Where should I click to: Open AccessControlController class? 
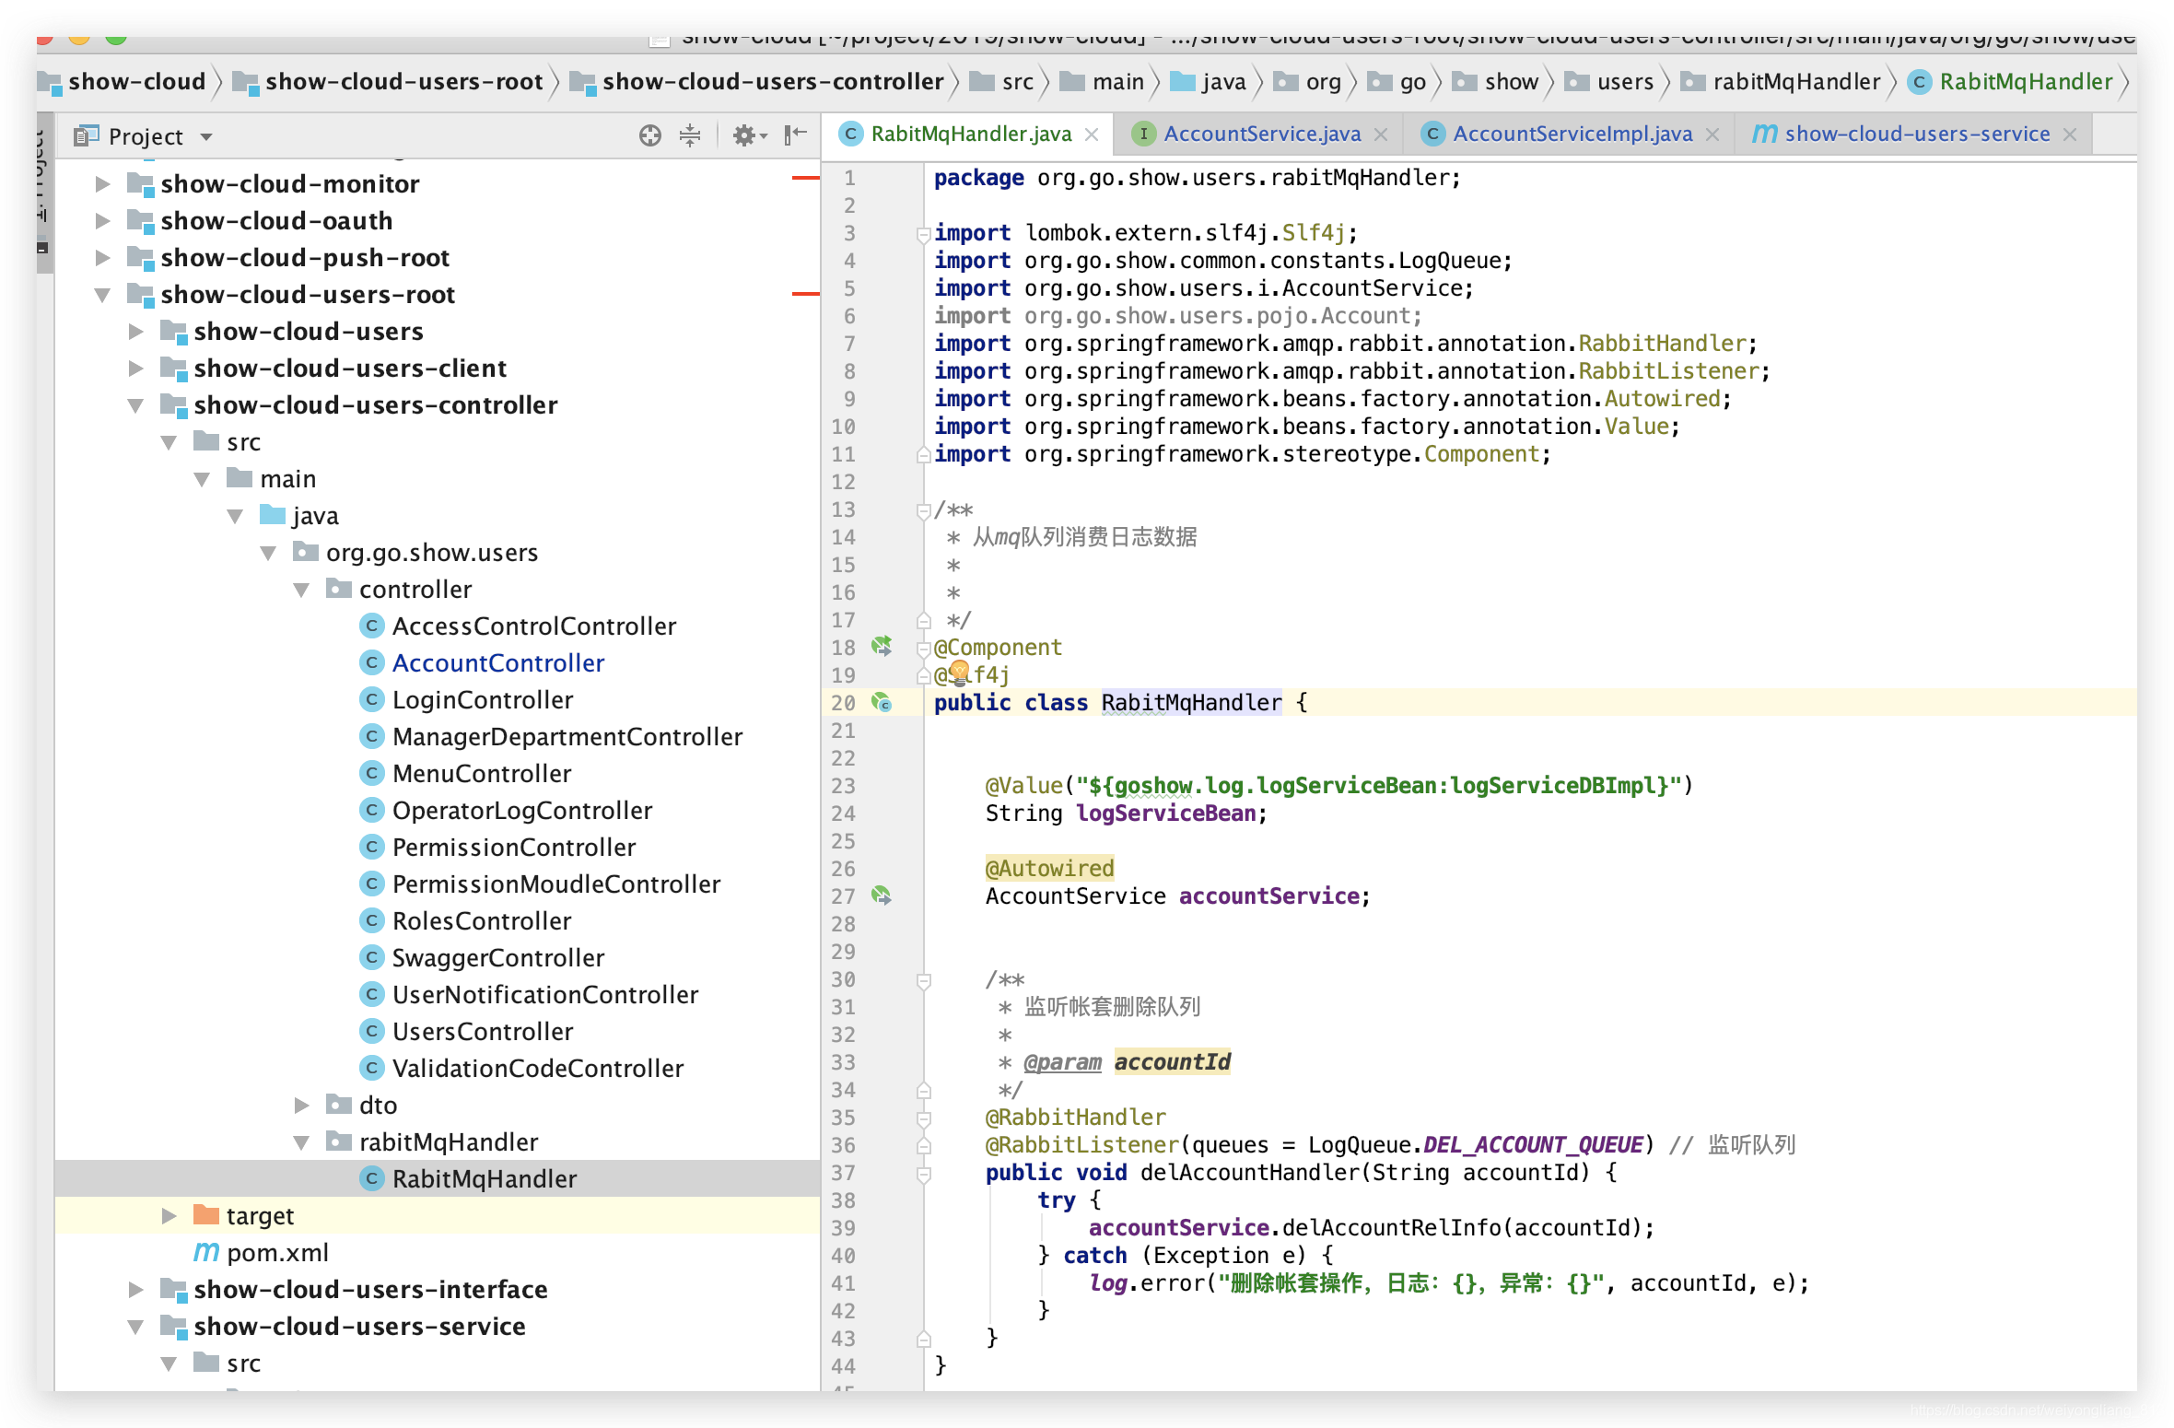pos(534,626)
